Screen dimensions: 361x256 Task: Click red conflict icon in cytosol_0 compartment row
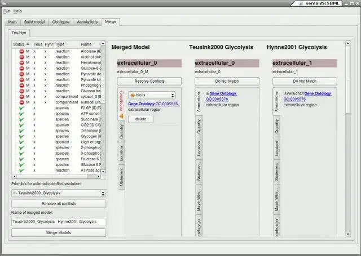pyautogui.click(x=21, y=97)
